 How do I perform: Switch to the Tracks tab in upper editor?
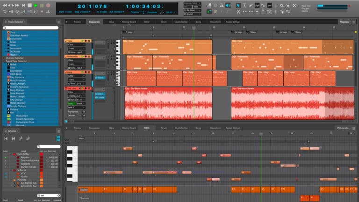click(77, 22)
